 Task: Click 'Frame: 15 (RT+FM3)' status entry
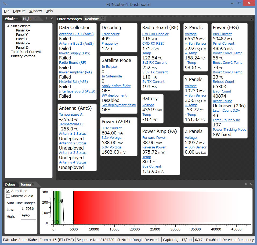click(57, 240)
